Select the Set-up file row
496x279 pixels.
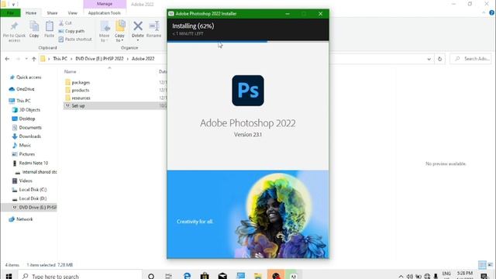(115, 105)
